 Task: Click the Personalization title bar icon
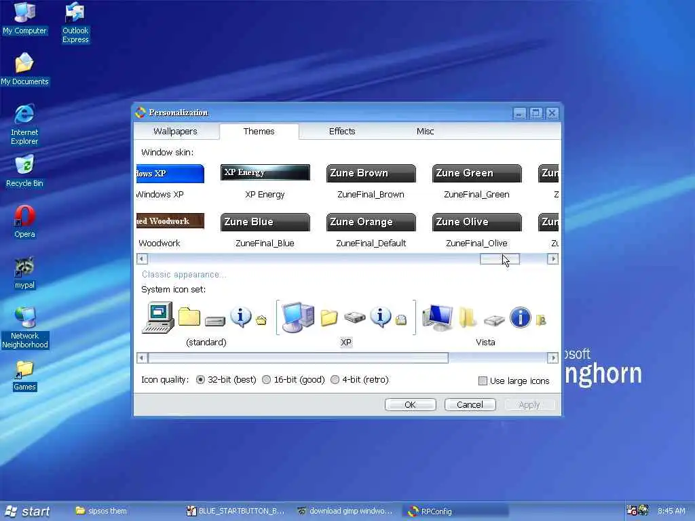140,113
